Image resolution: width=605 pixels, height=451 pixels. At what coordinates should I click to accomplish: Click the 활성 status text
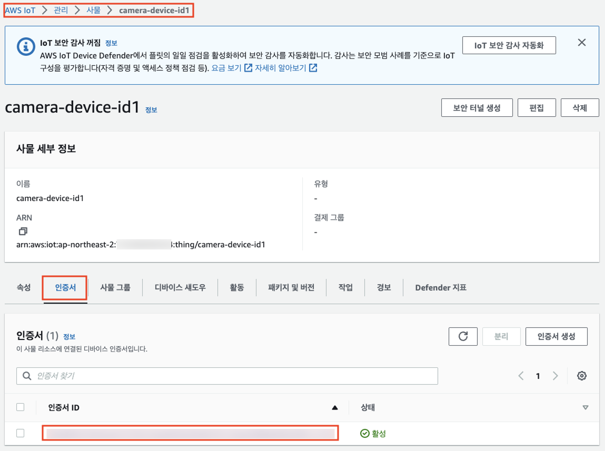pos(379,433)
